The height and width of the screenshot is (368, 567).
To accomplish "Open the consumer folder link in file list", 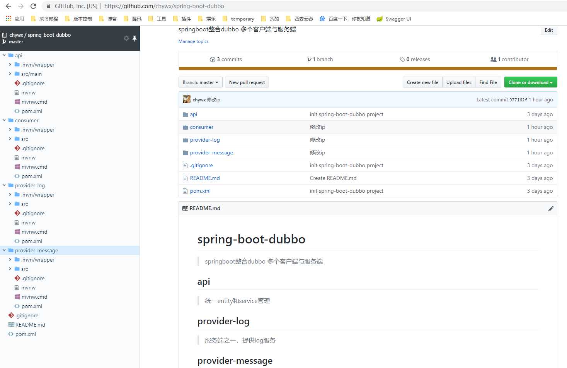I will click(x=202, y=127).
